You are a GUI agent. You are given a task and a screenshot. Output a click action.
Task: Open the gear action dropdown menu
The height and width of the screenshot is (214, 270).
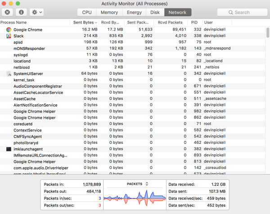37,12
